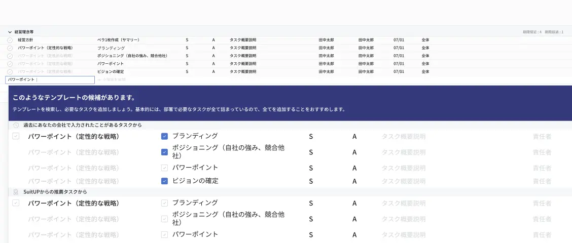Open the 07/01 due date of 経営方針 row

coord(399,39)
